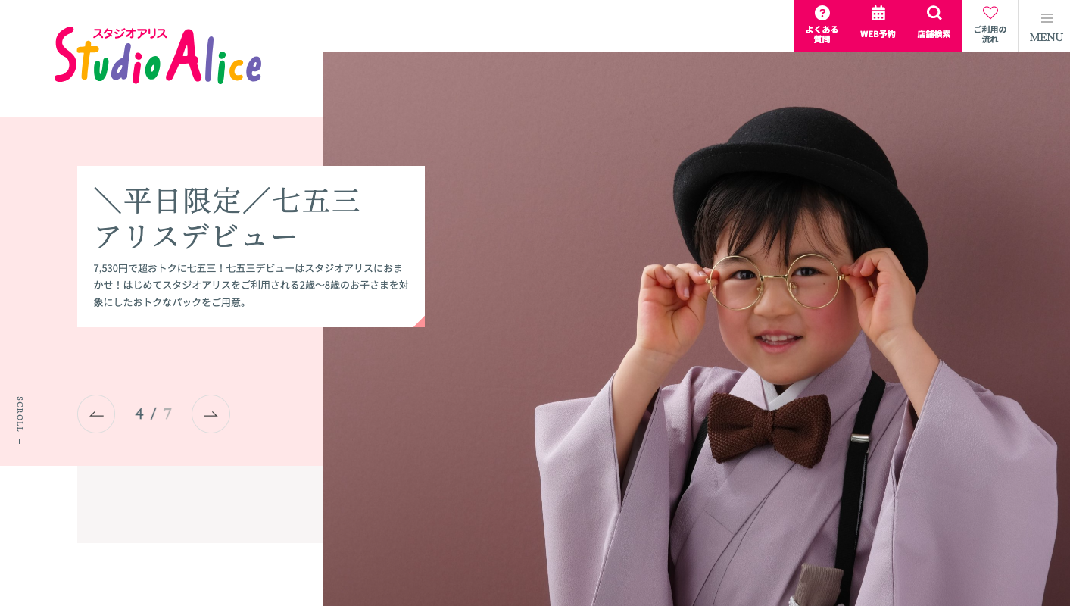Expand the MENU text in header
The width and height of the screenshot is (1070, 606).
point(1047,37)
